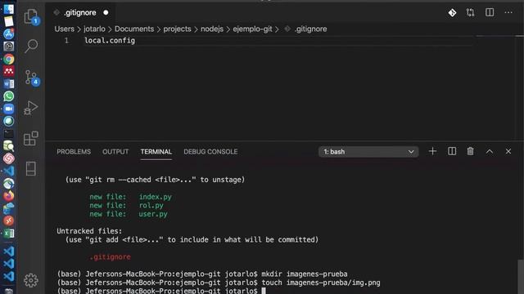Click the Users breadcrumb segment
524x294 pixels.
(64, 29)
